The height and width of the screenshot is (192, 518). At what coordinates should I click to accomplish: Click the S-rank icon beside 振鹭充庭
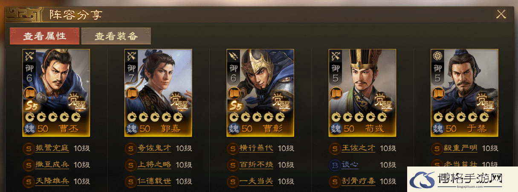(x=28, y=149)
